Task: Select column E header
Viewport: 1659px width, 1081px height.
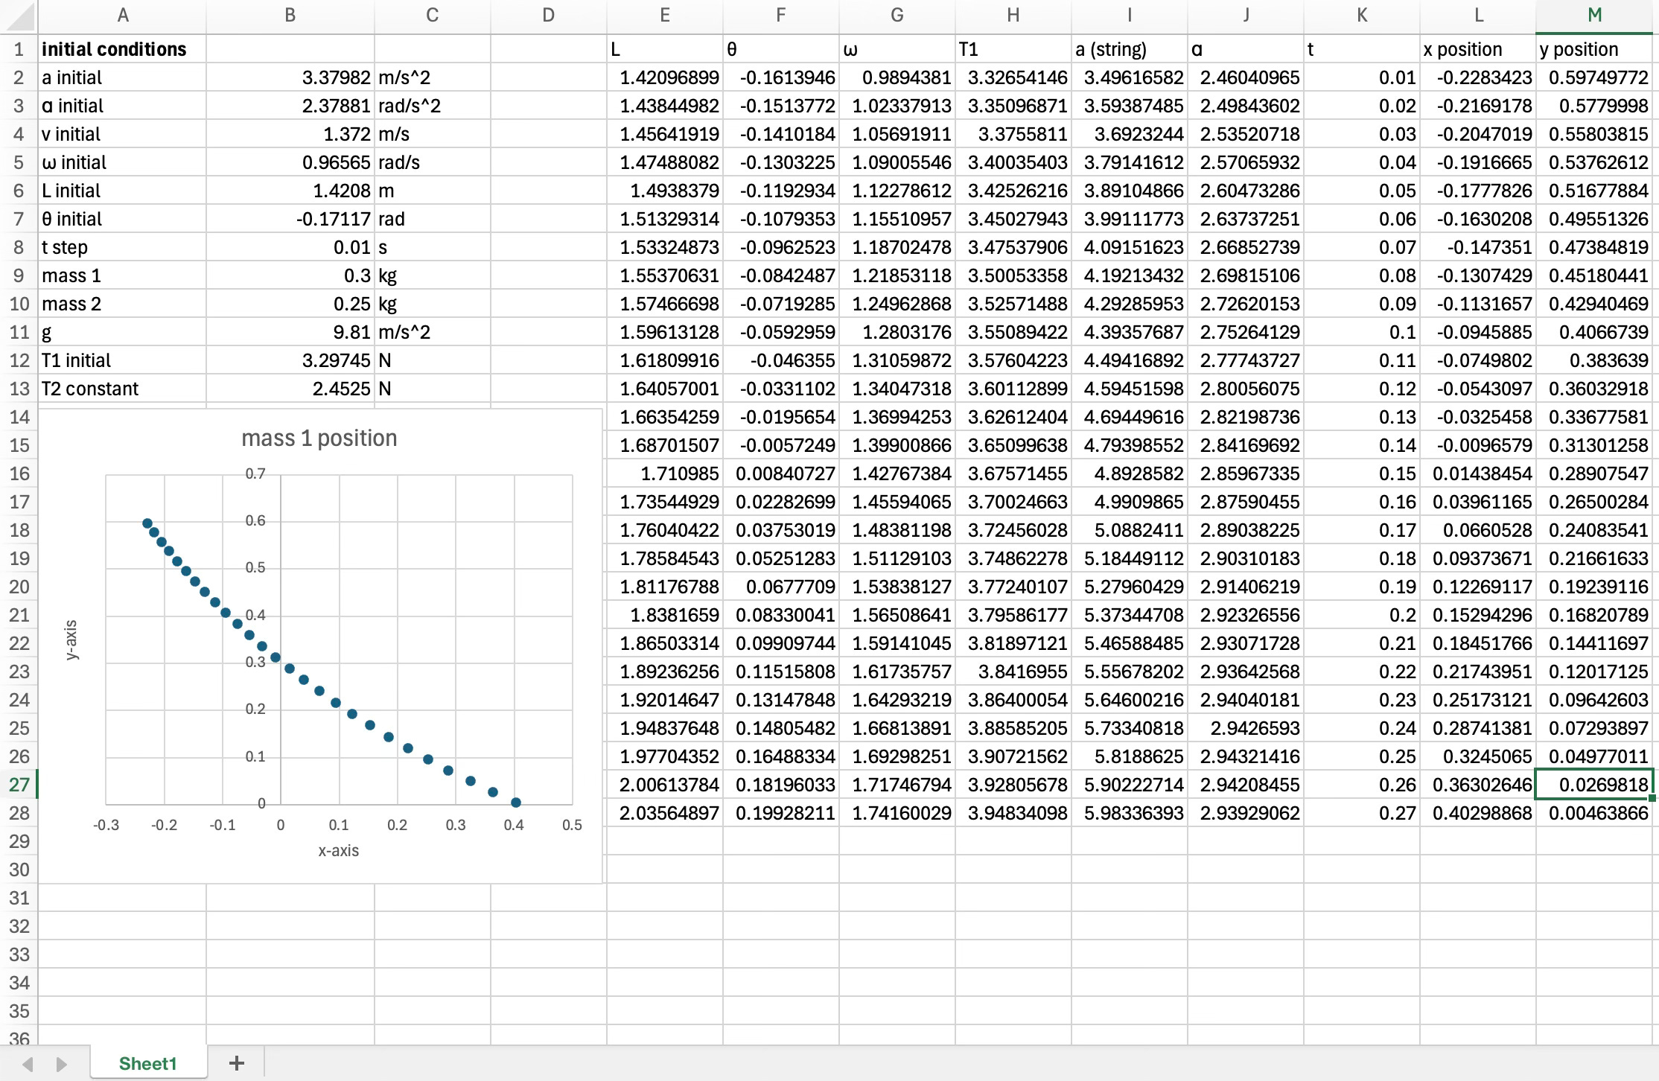Action: click(664, 16)
